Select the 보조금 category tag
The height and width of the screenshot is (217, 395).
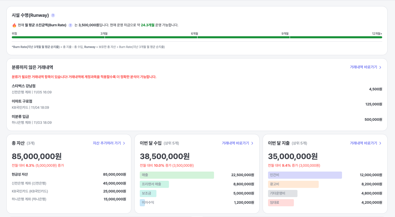click(x=148, y=193)
